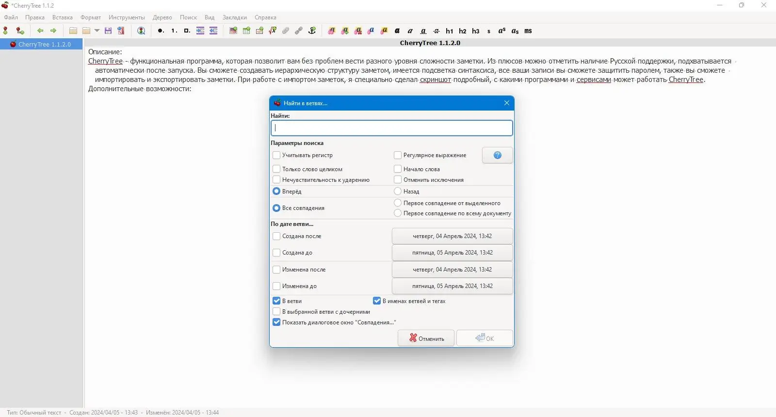This screenshot has width=776, height=417.
Task: Check the 'Начало слова' option
Action: click(398, 169)
